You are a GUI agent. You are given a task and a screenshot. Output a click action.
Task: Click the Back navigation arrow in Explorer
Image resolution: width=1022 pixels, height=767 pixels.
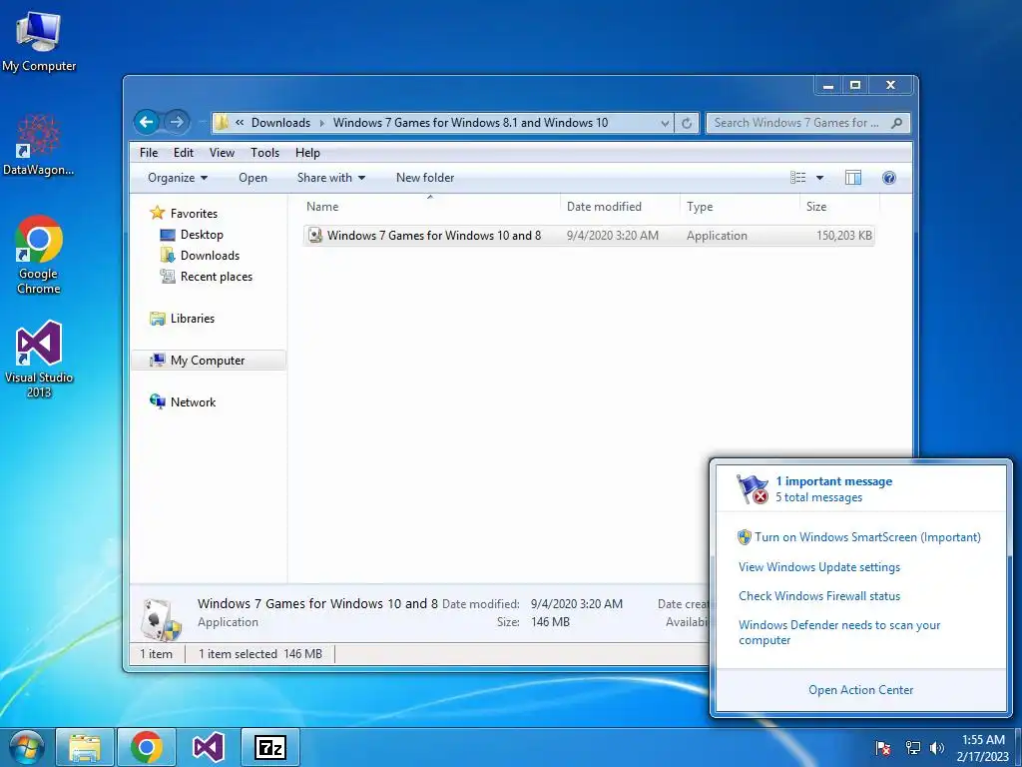148,121
